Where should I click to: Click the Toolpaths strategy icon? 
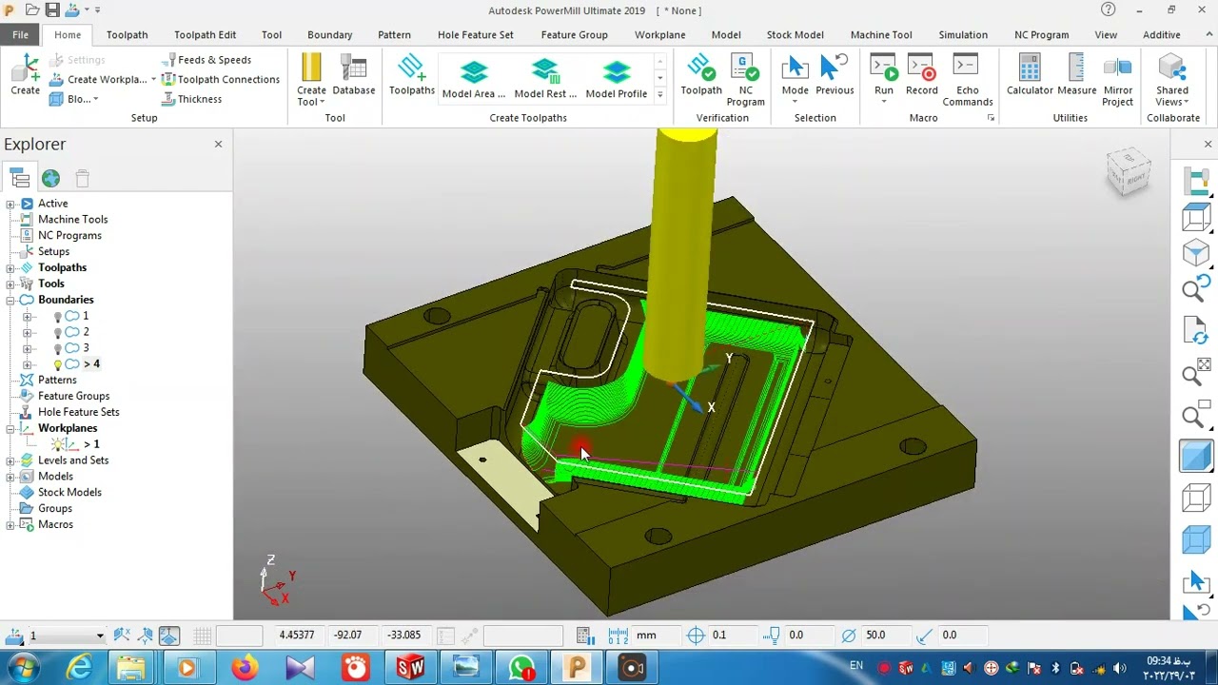[411, 75]
